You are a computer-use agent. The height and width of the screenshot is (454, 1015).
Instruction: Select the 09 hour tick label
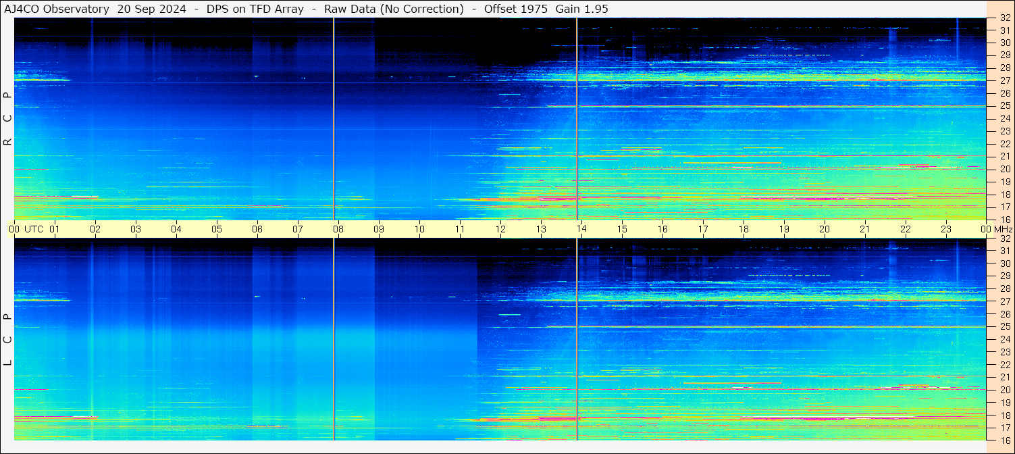coord(379,229)
